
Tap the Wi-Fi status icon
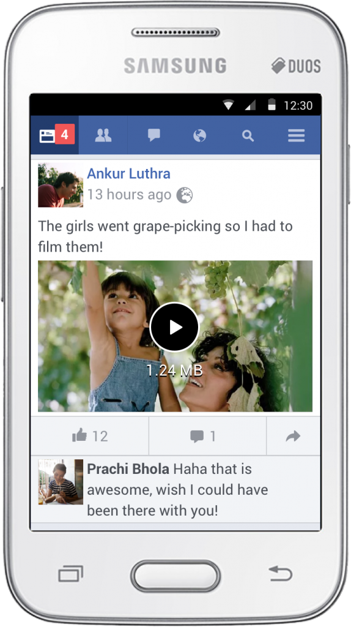229,105
